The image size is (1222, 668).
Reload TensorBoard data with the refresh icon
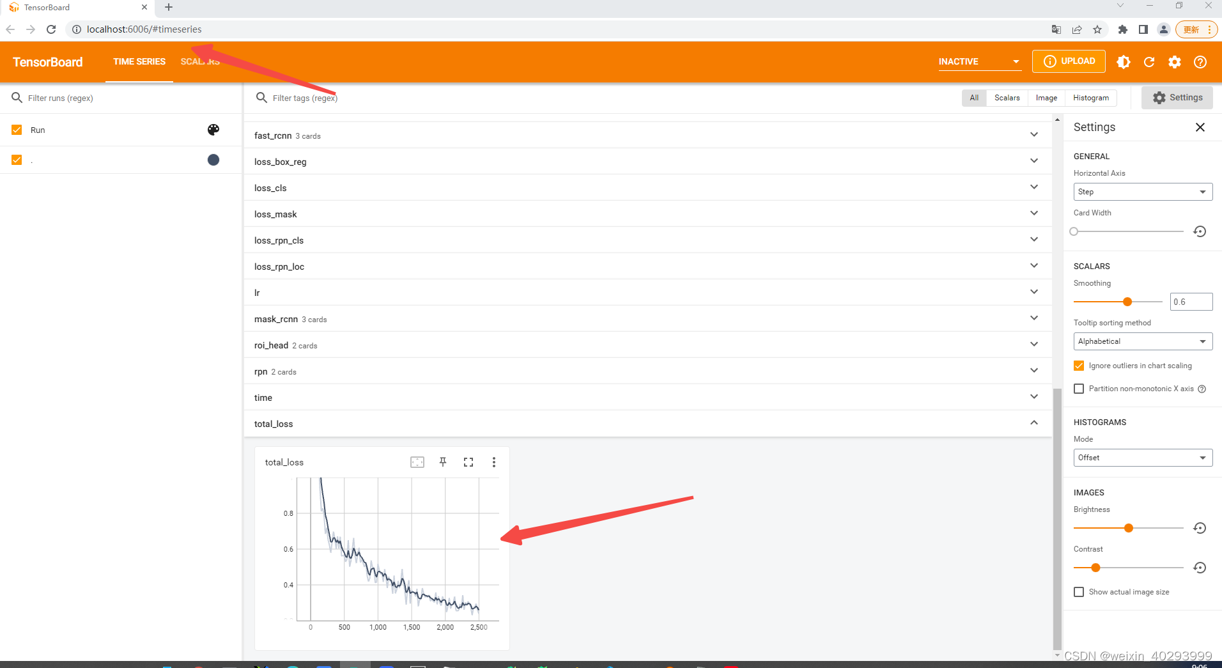coord(1149,62)
